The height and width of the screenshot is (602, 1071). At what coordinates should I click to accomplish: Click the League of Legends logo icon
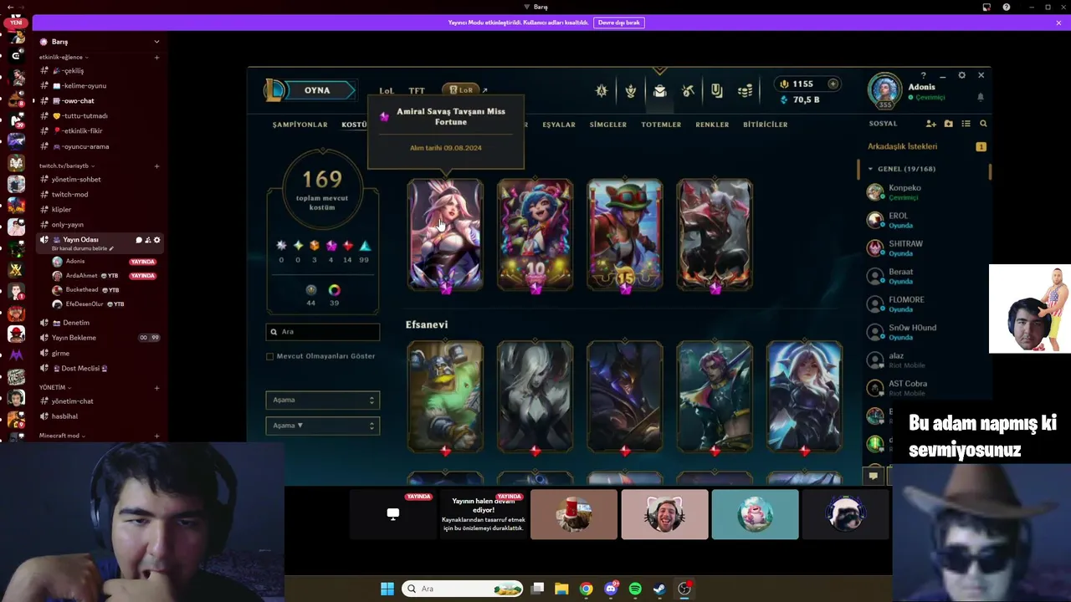275,90
